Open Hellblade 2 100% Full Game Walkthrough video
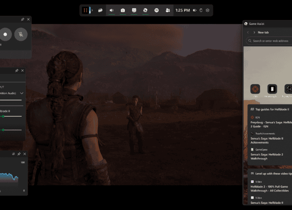The image size is (292, 210). point(270,189)
